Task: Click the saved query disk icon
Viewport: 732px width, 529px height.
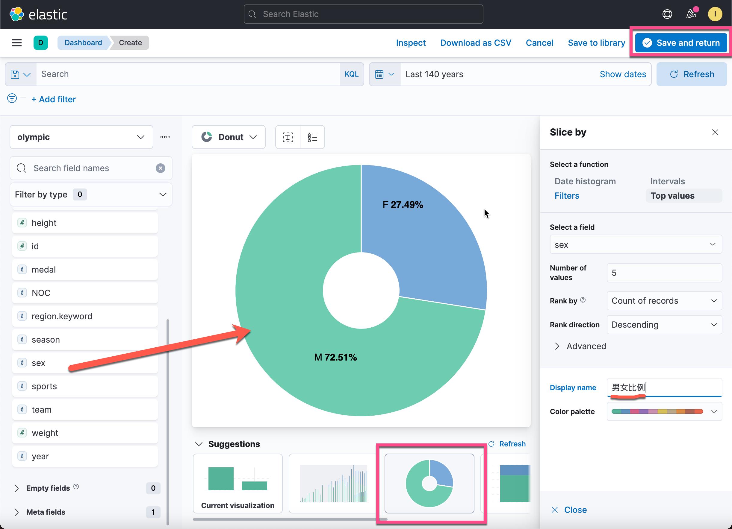Action: pyautogui.click(x=20, y=75)
